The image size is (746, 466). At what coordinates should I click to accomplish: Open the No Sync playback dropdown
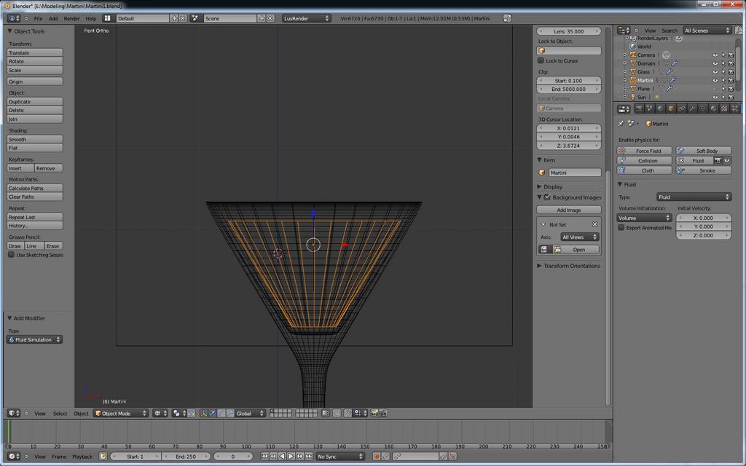coord(340,457)
